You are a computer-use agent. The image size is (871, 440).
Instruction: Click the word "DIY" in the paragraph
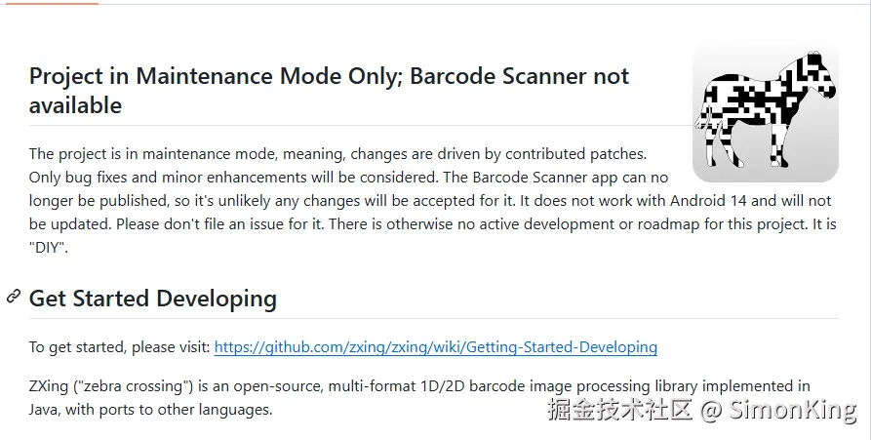coord(48,249)
